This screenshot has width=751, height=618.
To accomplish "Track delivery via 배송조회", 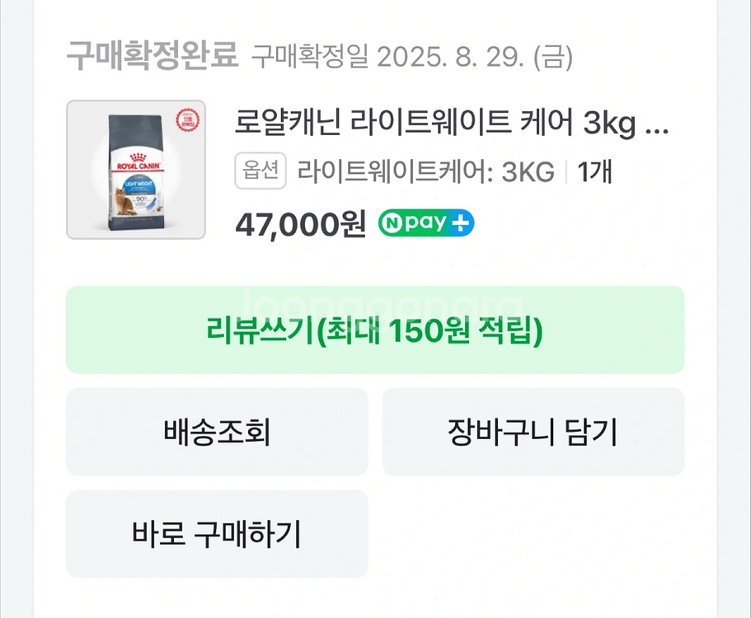I will pos(217,432).
